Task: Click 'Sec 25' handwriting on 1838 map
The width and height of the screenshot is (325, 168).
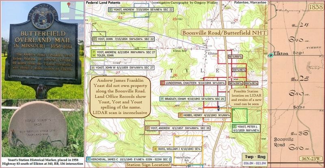Action: tap(300, 79)
